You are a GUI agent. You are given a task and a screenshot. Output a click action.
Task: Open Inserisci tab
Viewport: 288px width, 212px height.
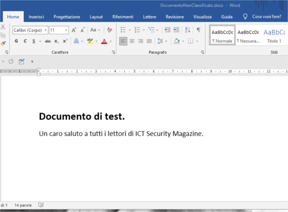(36, 17)
